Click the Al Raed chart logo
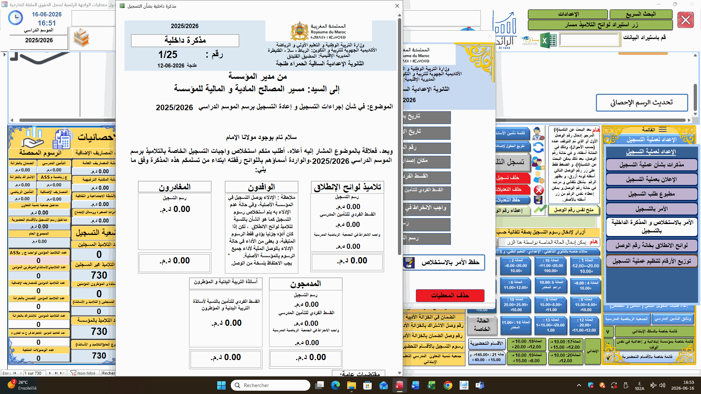Image resolution: width=701 pixels, height=394 pixels. coord(505,30)
